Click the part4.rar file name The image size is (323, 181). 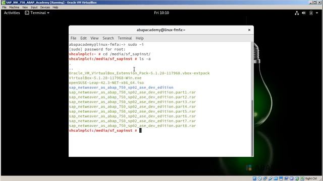[132, 107]
